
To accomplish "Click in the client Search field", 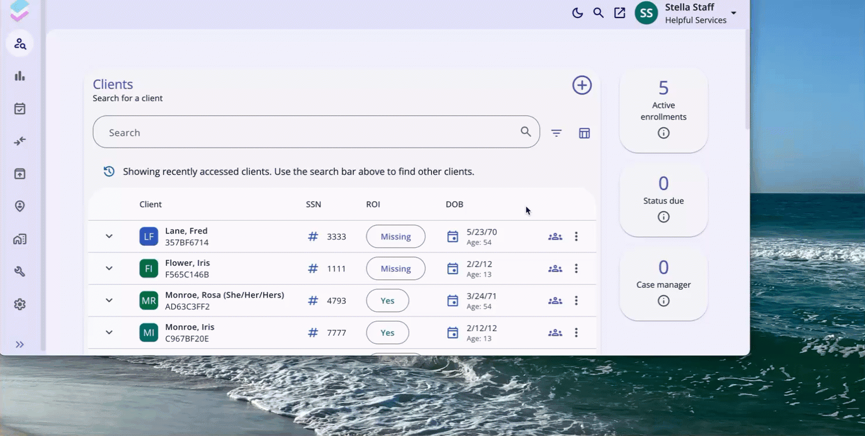I will (316, 132).
